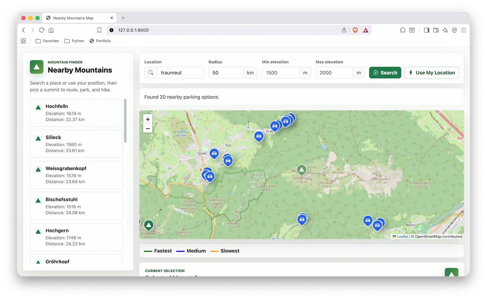Open the Brave Shields lion icon
Image resolution: width=487 pixels, height=299 pixels.
pos(355,30)
